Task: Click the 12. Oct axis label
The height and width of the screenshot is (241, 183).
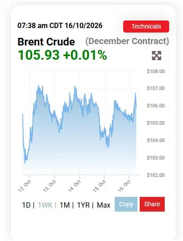Action: pyautogui.click(x=25, y=186)
